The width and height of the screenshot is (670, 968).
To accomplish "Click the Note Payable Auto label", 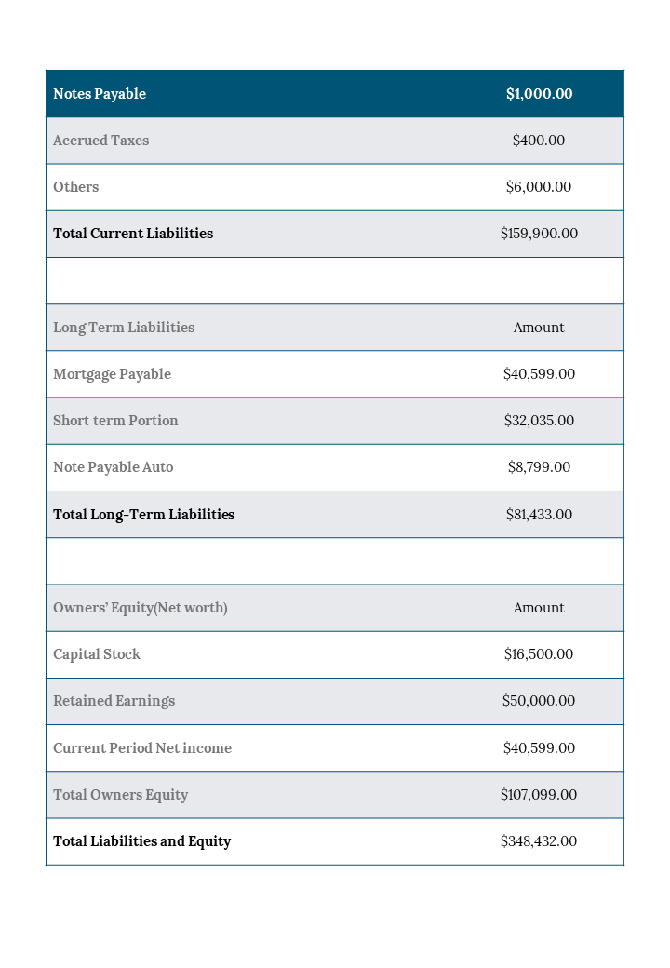I will pos(113,467).
